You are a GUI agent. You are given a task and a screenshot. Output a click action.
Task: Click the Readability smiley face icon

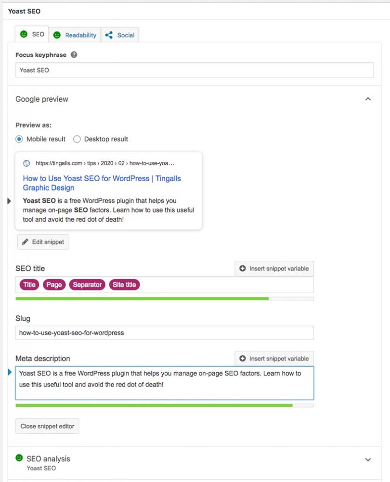click(x=57, y=35)
